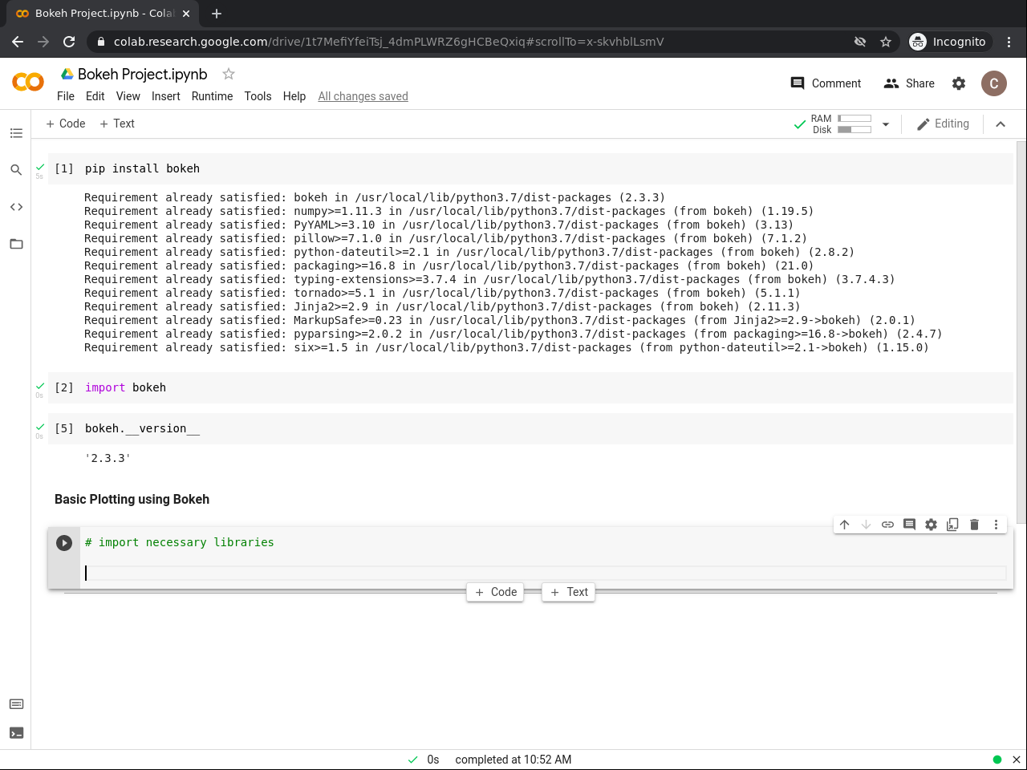This screenshot has width=1027, height=770.
Task: Close the Bokeh Project browser tab
Action: click(186, 14)
